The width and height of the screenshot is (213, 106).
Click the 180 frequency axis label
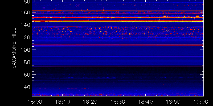click(25, 2)
